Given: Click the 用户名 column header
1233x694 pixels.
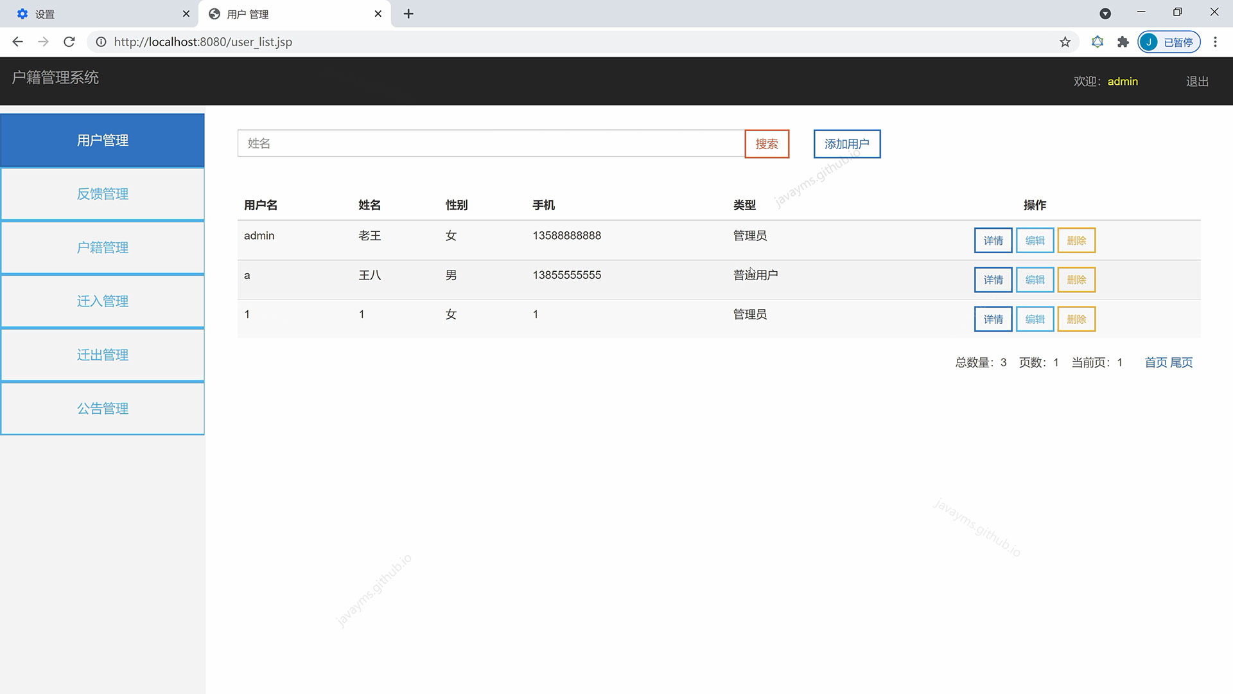Looking at the screenshot, I should [x=261, y=205].
